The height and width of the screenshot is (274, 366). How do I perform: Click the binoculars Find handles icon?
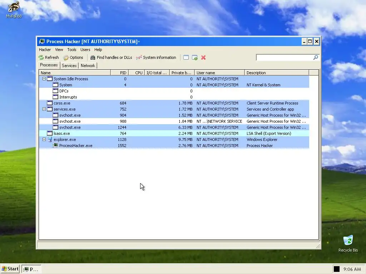93,57
